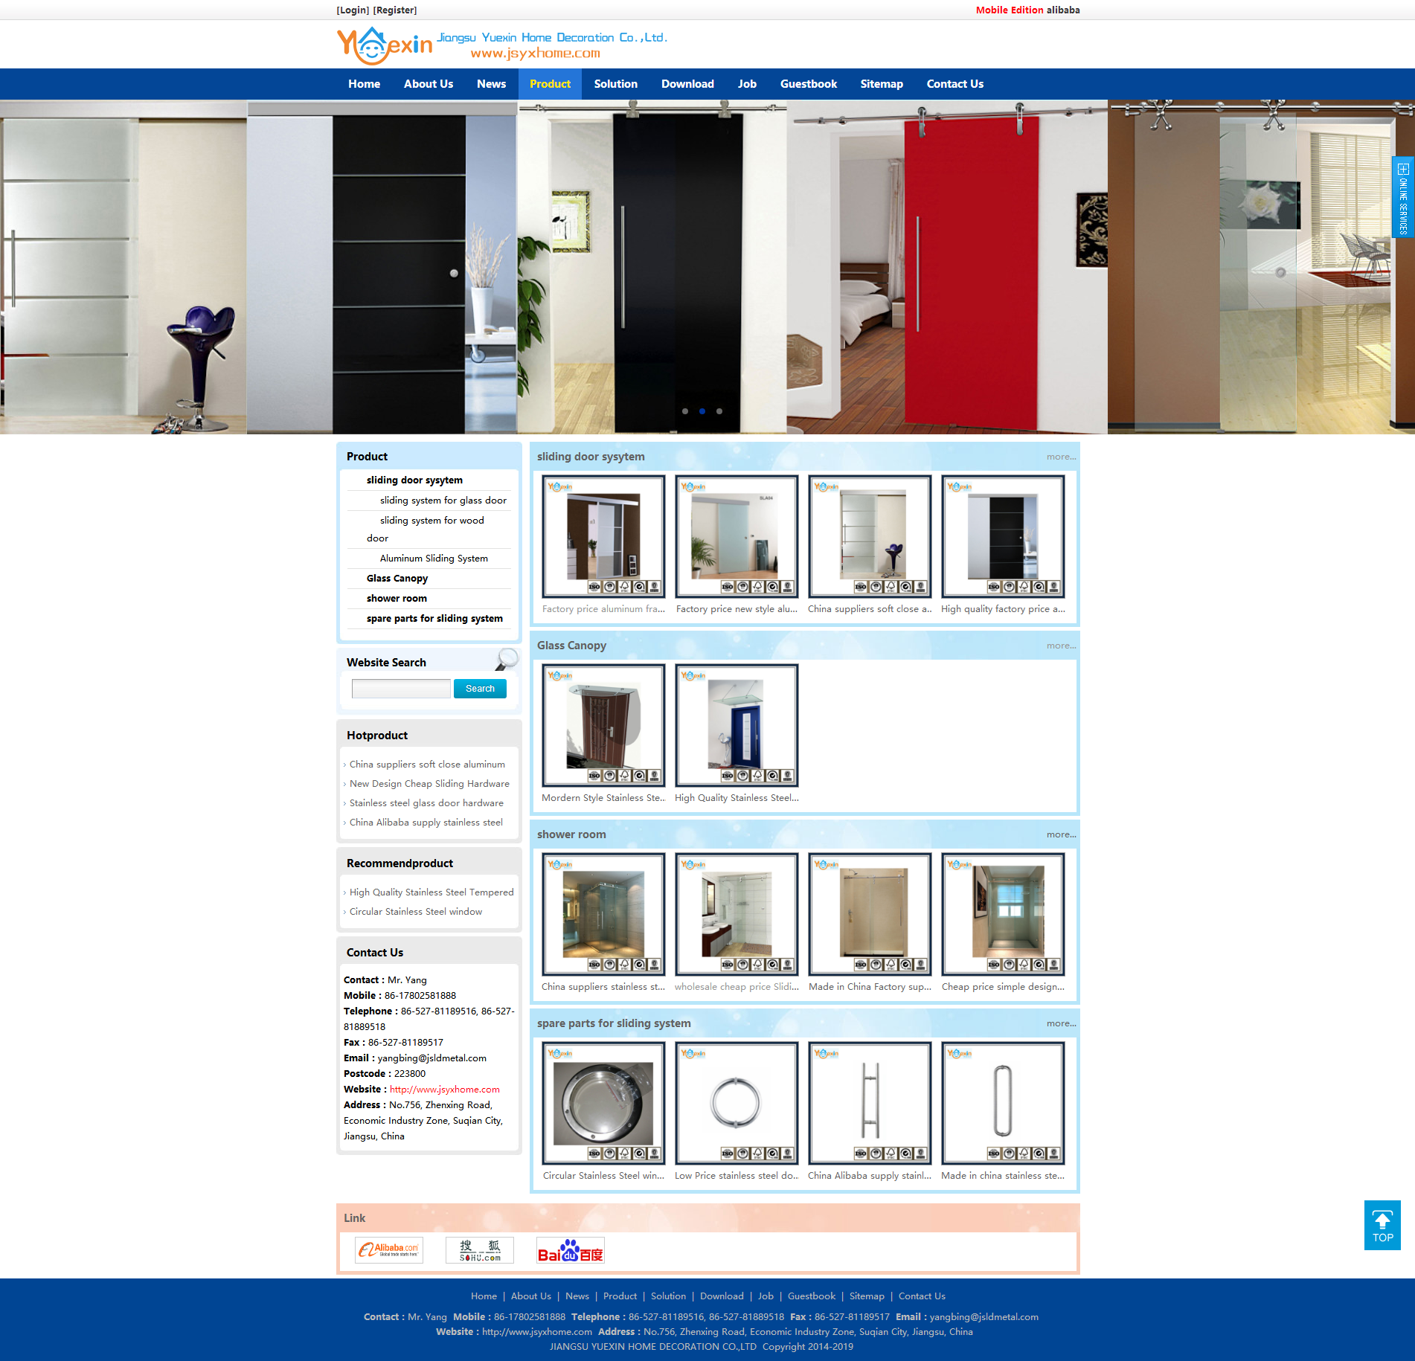Open the Sitemap menu item
Screen dimensions: 1415x1361
(x=882, y=84)
